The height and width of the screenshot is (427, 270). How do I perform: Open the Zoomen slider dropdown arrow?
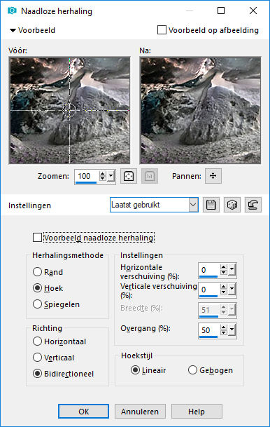pyautogui.click(x=111, y=176)
